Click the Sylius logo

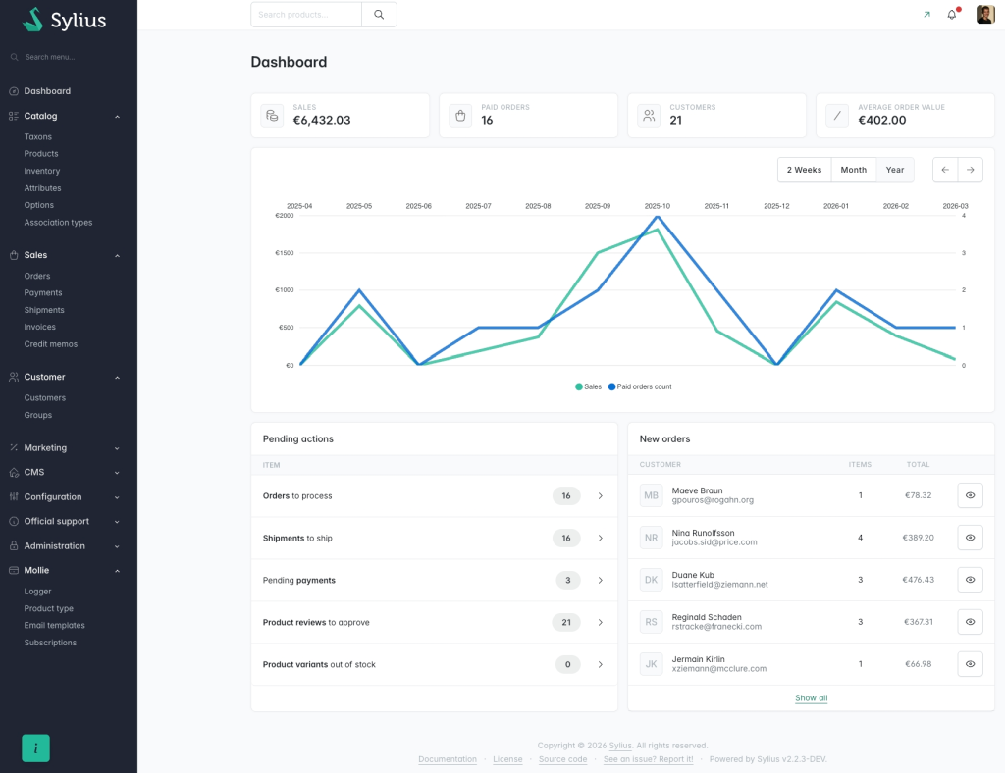65,20
